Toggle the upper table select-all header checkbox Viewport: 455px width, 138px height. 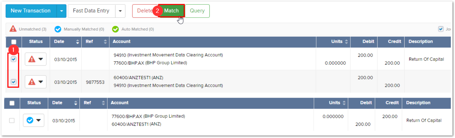click(x=14, y=42)
